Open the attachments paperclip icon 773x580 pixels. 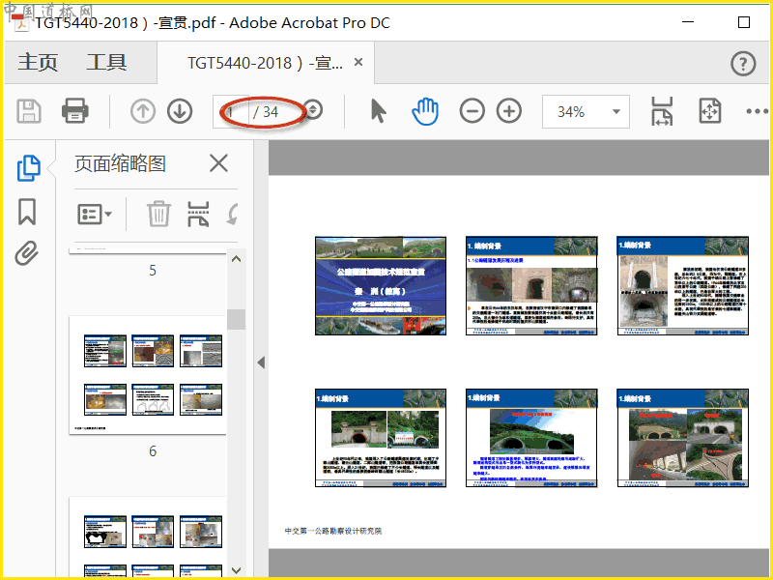[27, 253]
